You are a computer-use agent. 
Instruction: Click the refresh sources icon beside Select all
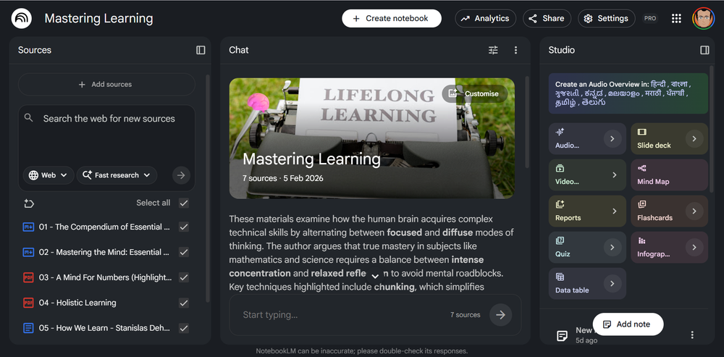click(x=29, y=203)
